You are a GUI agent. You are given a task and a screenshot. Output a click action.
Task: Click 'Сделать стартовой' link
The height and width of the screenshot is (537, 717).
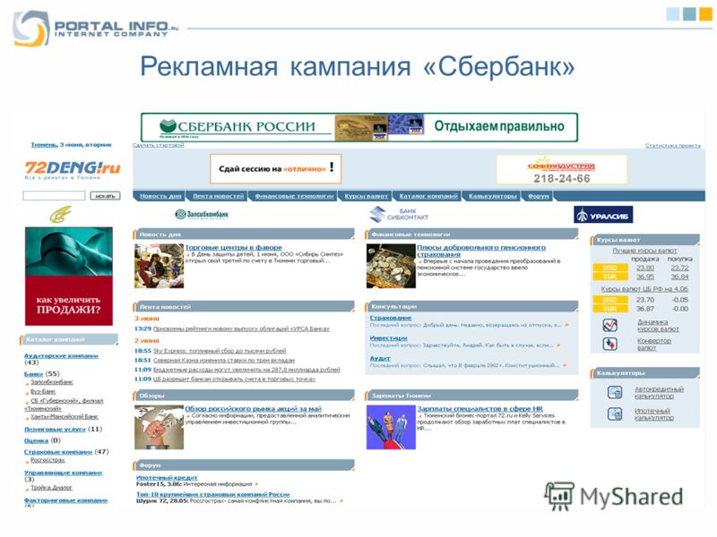tap(159, 145)
